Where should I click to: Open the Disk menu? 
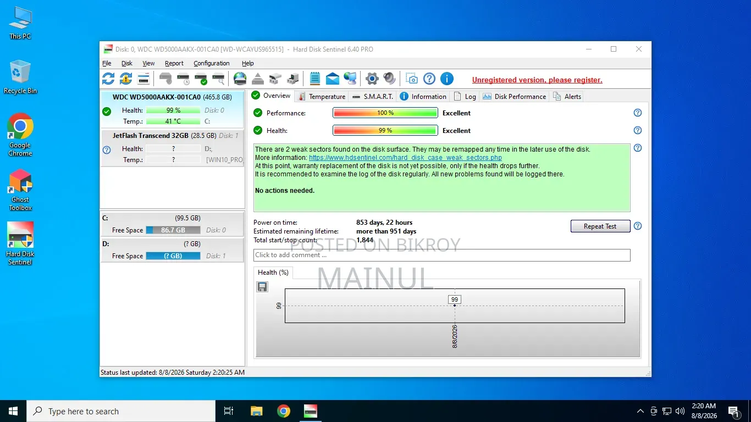(x=127, y=63)
